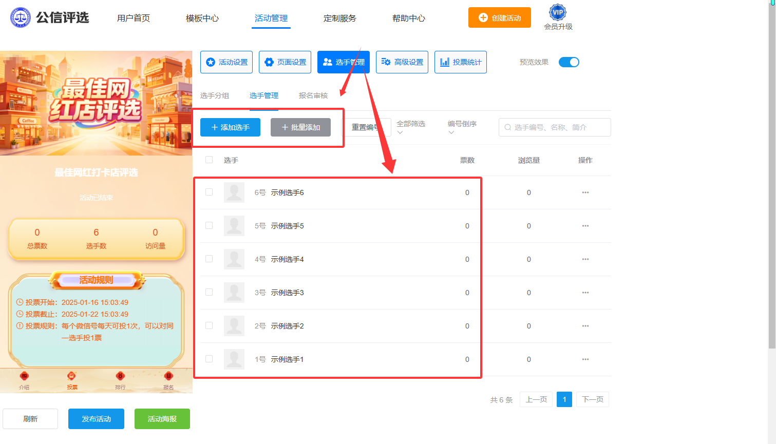
Task: Go to 下一页 next page
Action: point(593,399)
